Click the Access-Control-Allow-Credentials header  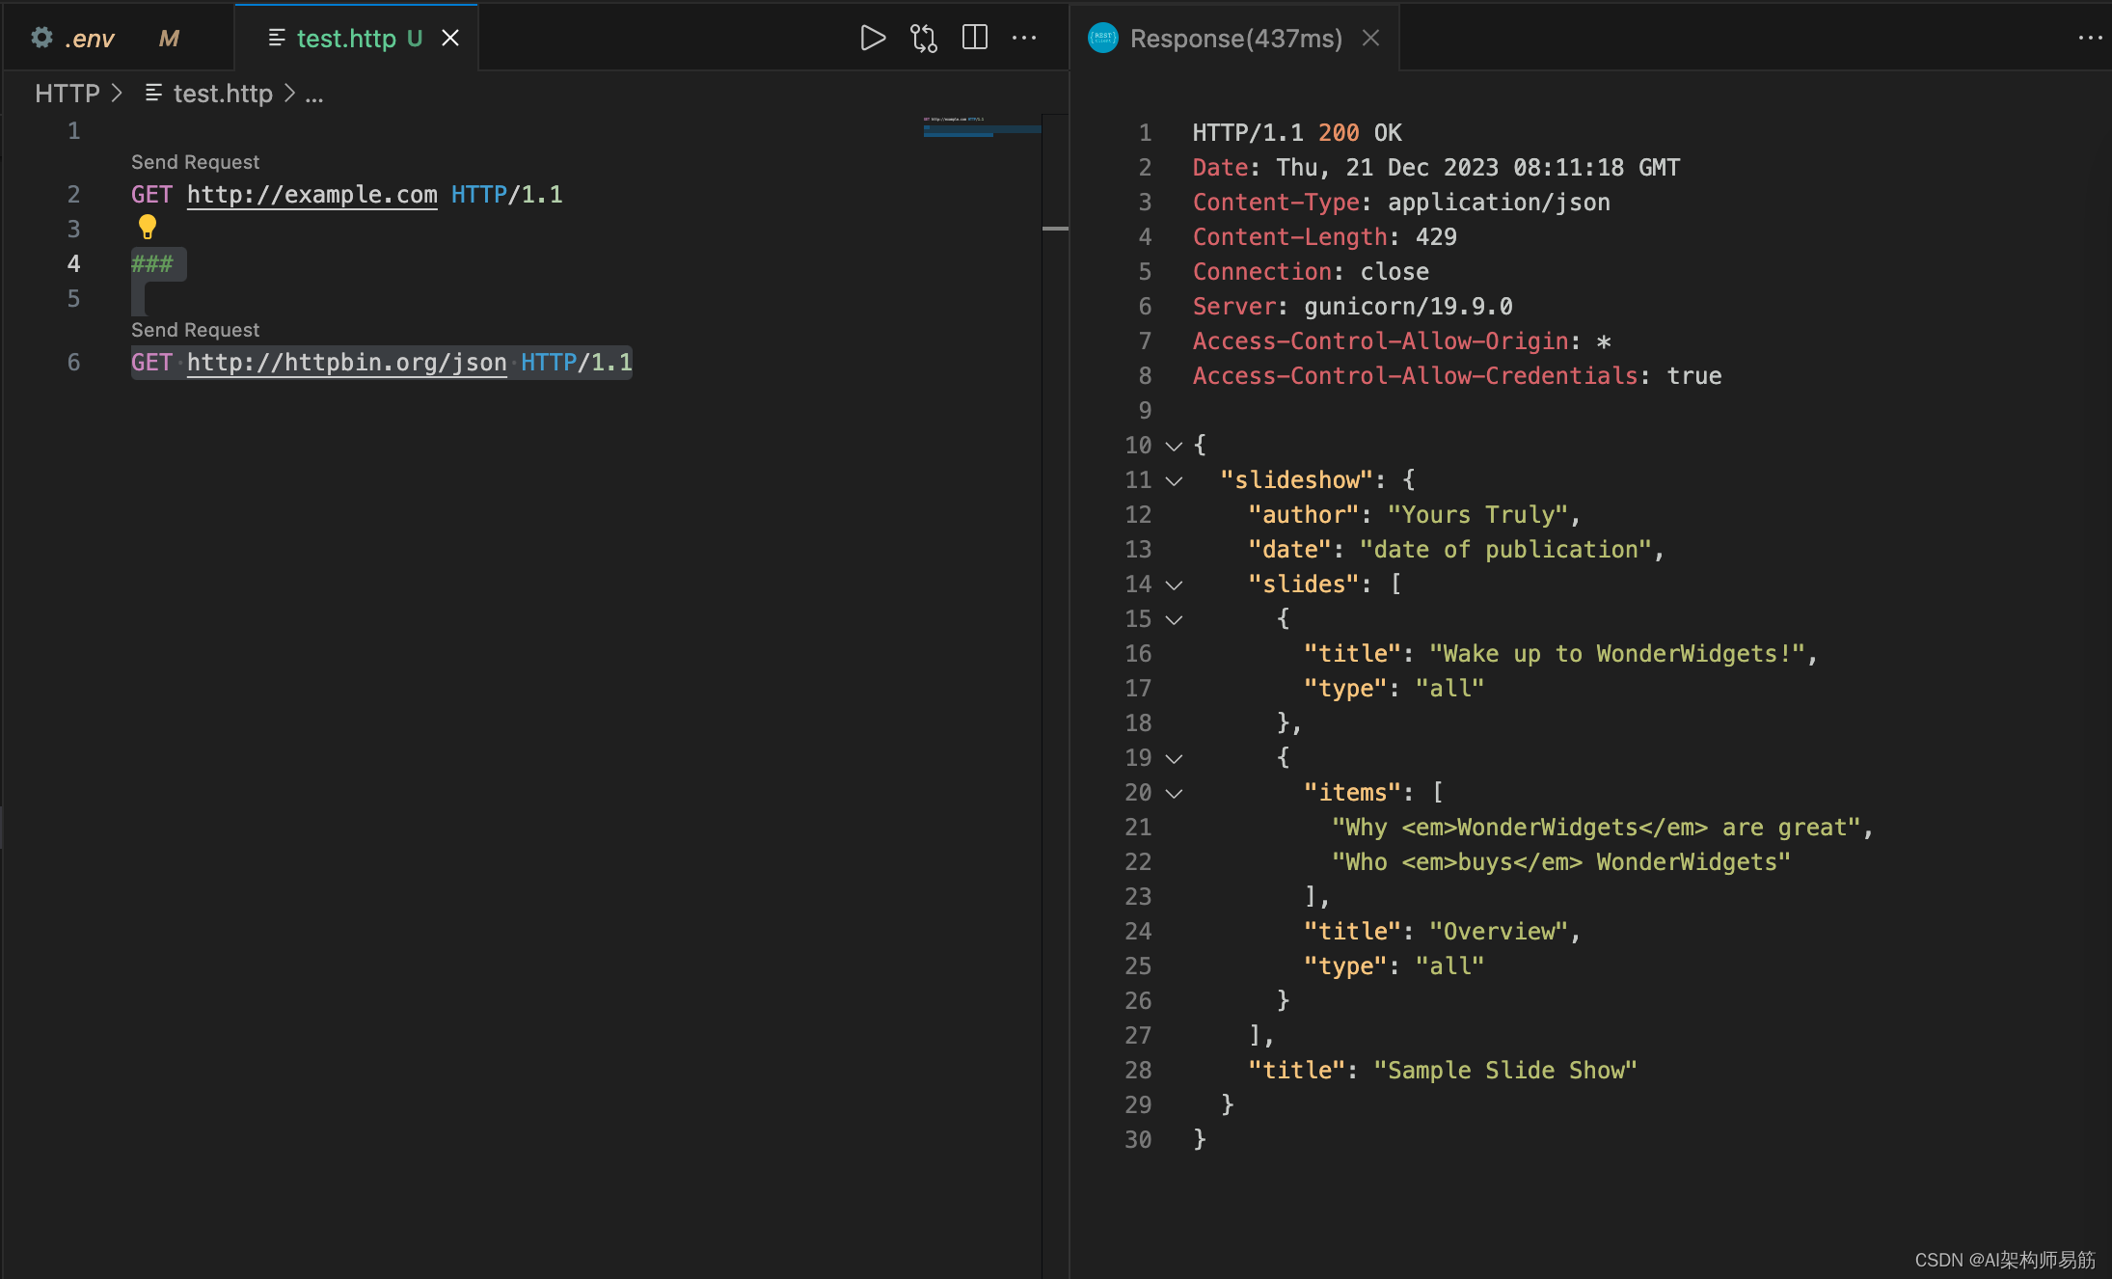pyautogui.click(x=1456, y=376)
